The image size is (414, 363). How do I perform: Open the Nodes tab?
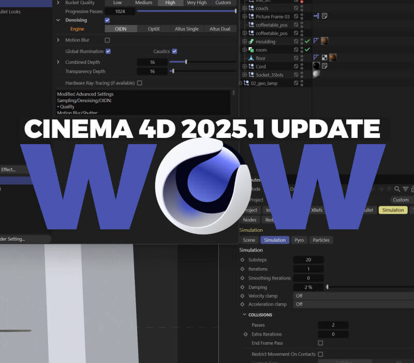(x=249, y=220)
